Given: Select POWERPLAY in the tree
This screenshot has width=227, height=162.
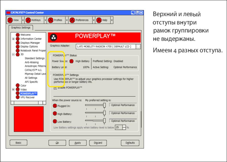Looking at the screenshot, I should click(x=28, y=94).
